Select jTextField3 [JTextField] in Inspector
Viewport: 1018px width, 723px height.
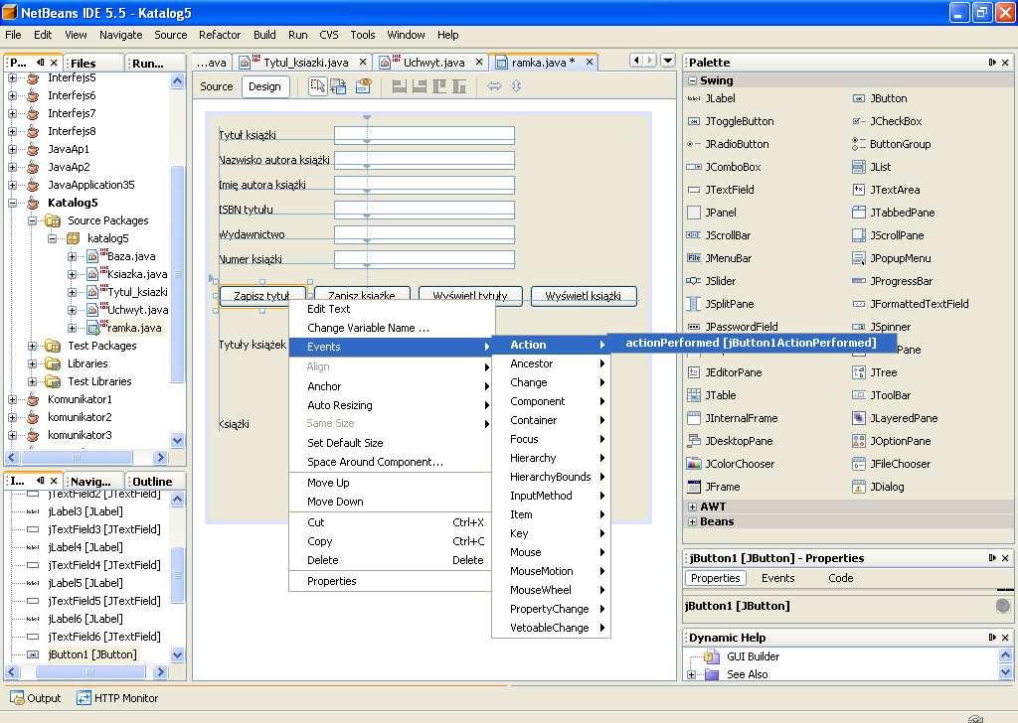click(x=103, y=529)
